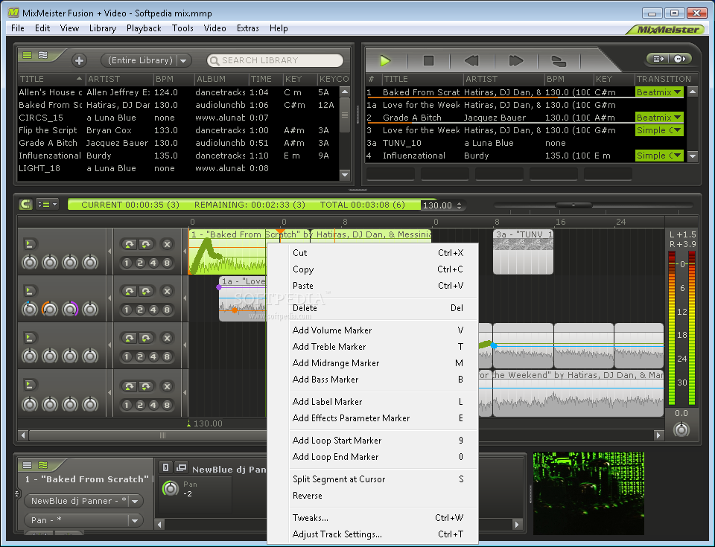
Task: Click BPM 130.00 stepper arrows
Action: [x=460, y=205]
